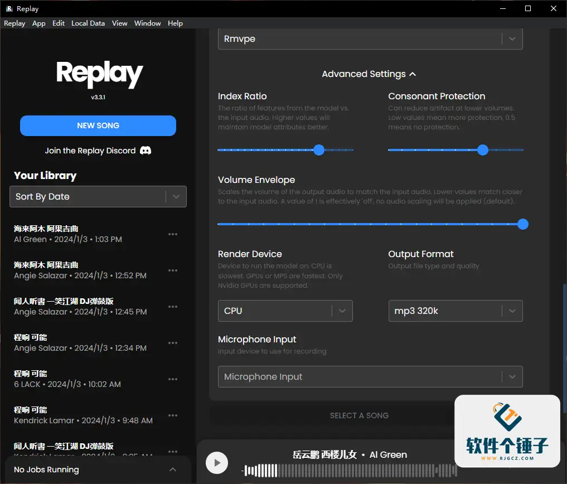Click the now playing title 岳云鹏 西楼儿女
The width and height of the screenshot is (567, 484).
click(x=324, y=454)
